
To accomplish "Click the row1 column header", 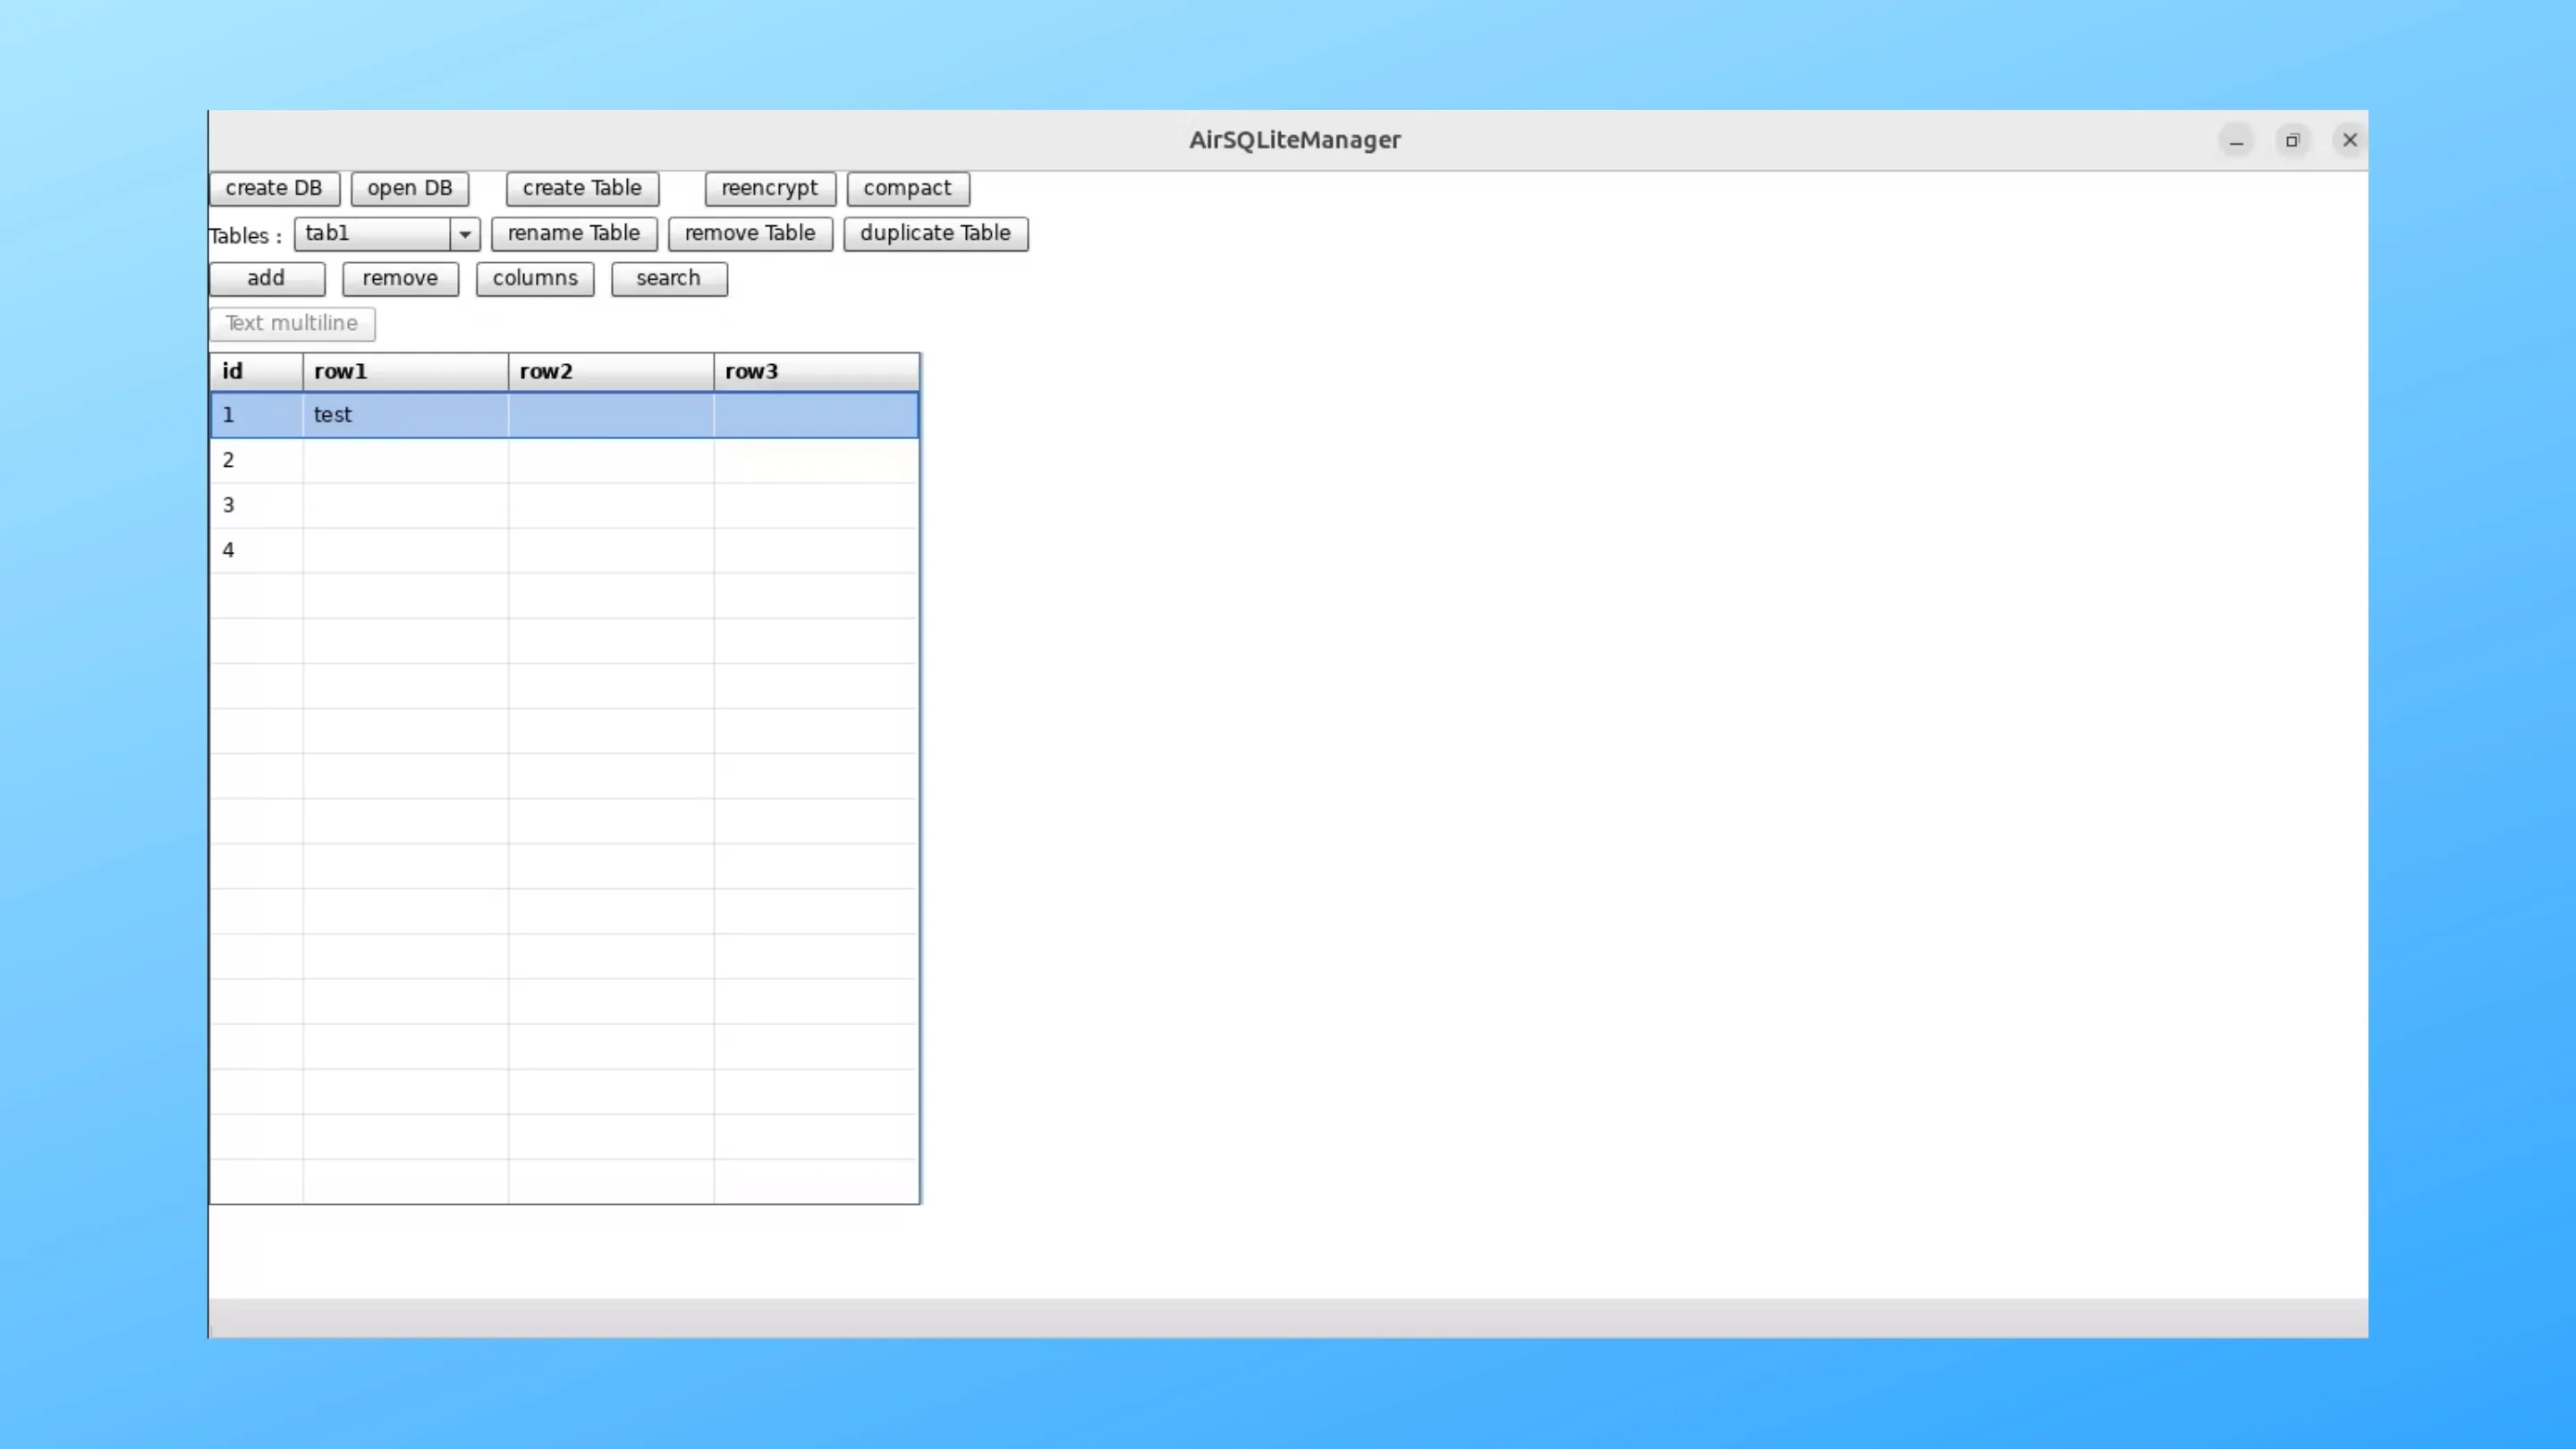I will point(405,371).
